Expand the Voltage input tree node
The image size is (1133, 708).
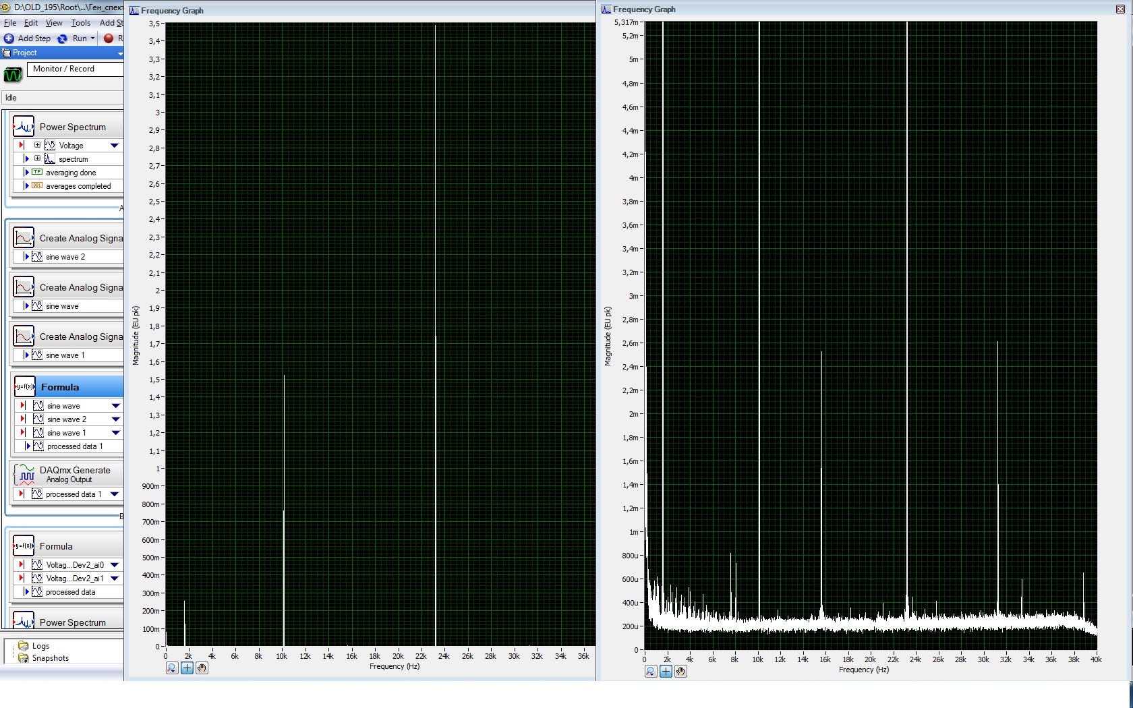(38, 145)
